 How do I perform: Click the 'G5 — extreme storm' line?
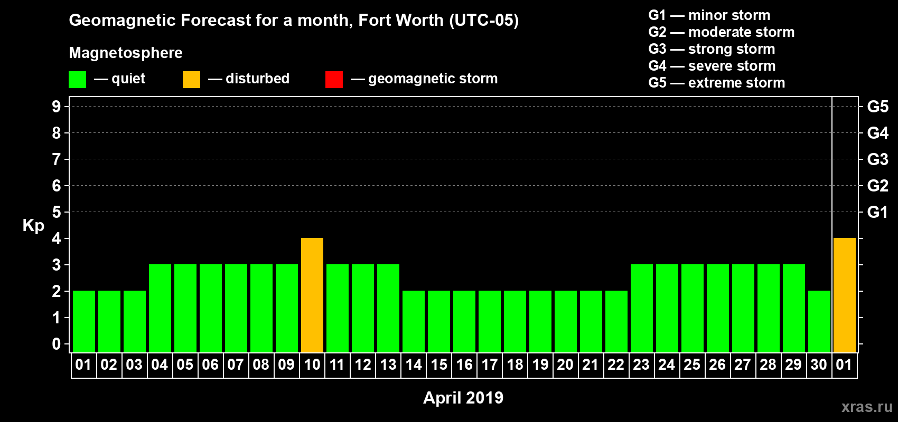tap(717, 83)
